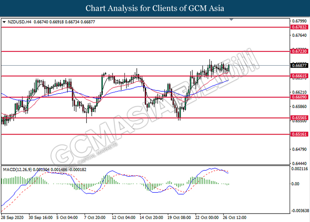Image resolution: width=310 pixels, height=222 pixels.
Task: Click the NZDUSD,H4 symbol title text
Action: 19,22
